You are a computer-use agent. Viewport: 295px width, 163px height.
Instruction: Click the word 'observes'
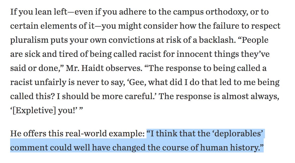(119, 68)
